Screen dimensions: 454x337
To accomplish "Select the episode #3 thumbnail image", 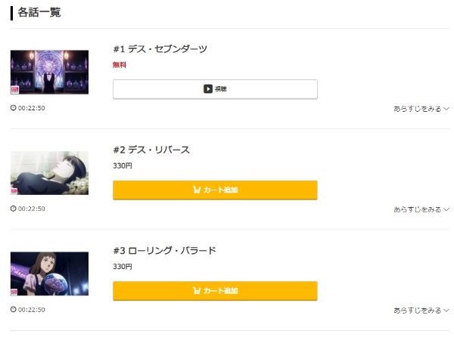I will point(49,274).
